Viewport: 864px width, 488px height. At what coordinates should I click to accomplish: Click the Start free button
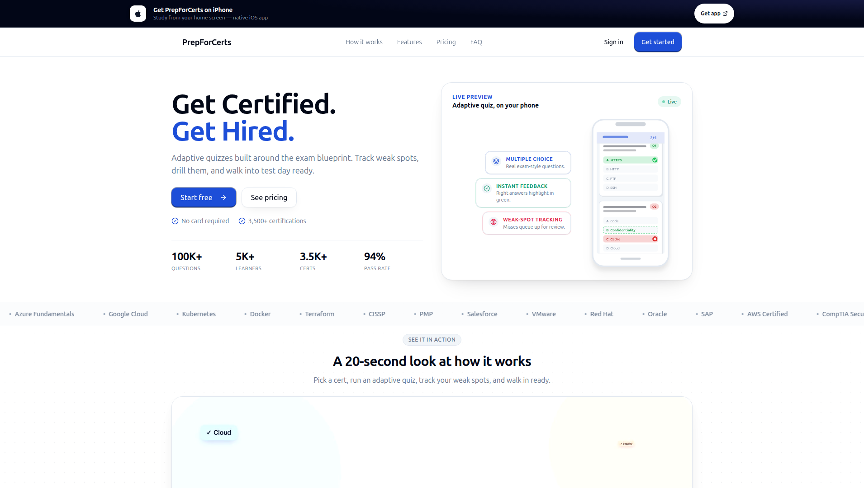(204, 197)
